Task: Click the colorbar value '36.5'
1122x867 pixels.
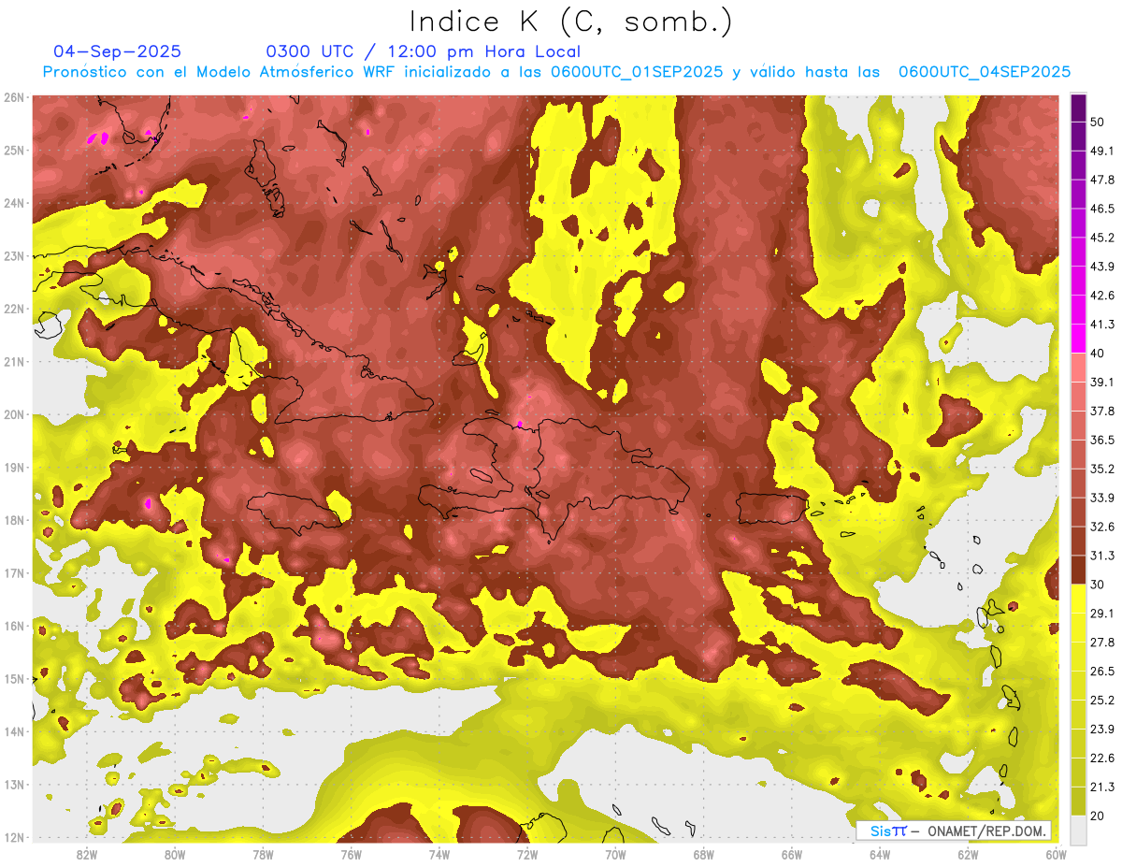Action: [1102, 440]
